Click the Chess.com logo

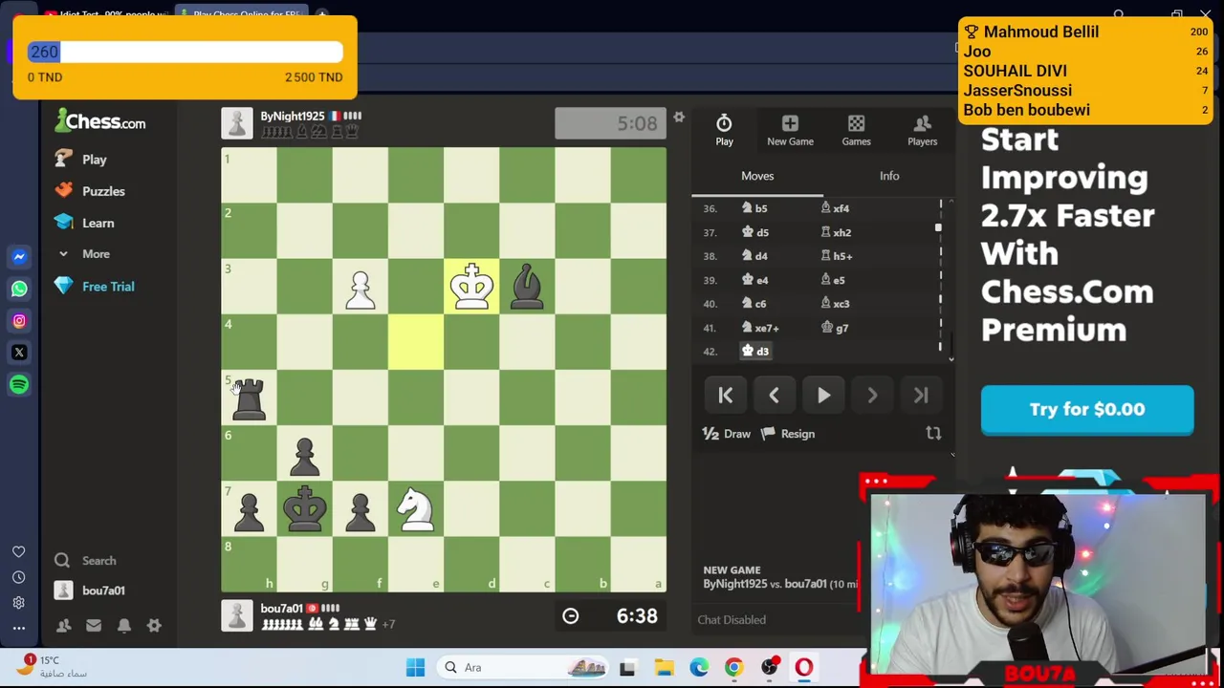pyautogui.click(x=100, y=121)
